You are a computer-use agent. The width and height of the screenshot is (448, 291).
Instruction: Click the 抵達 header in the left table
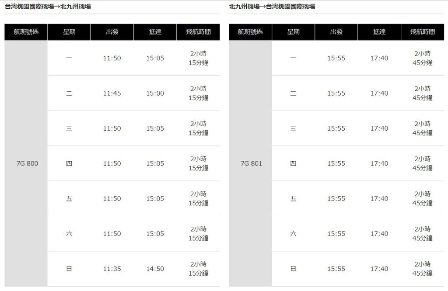click(155, 31)
